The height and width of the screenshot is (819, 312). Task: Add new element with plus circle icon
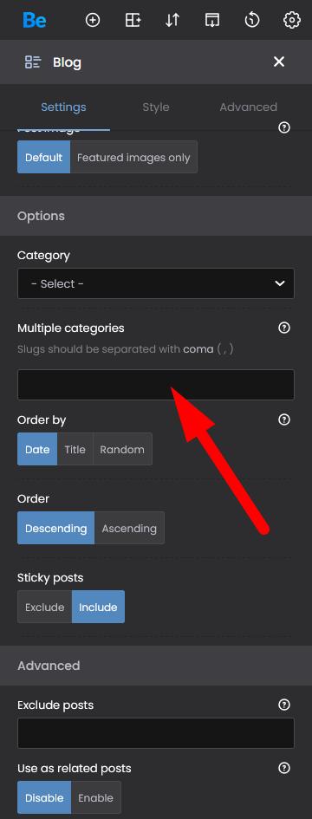93,21
